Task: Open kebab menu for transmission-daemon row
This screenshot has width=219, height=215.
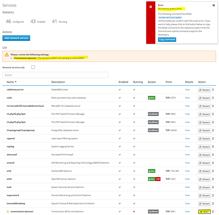Action: point(213,212)
